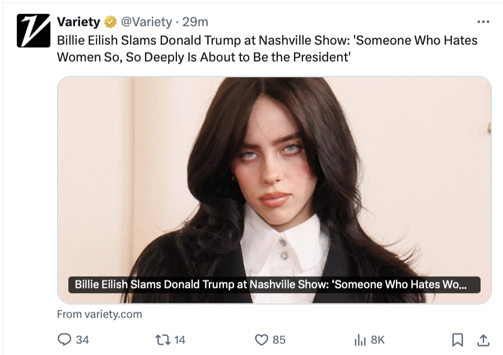Click the share upload arrow icon
Screen dimensions: 503x355
(483, 339)
